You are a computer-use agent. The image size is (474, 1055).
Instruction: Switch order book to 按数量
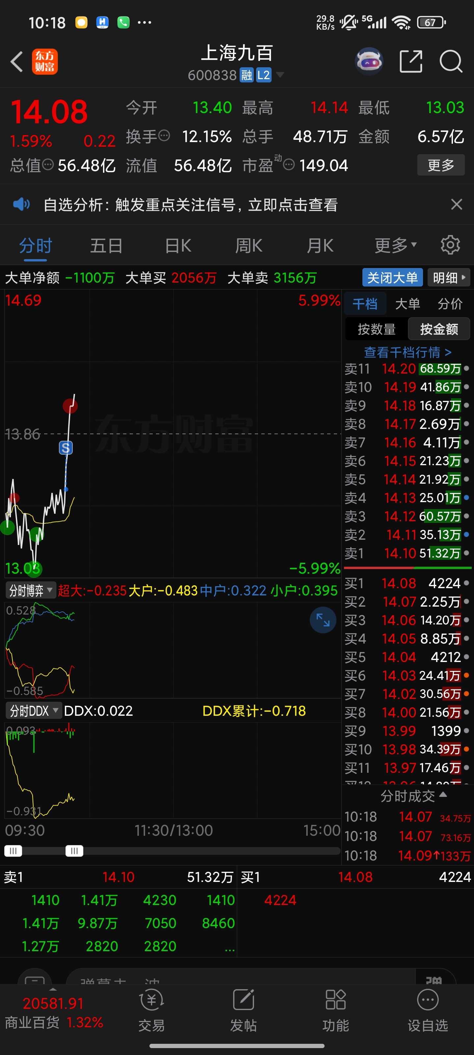click(376, 329)
